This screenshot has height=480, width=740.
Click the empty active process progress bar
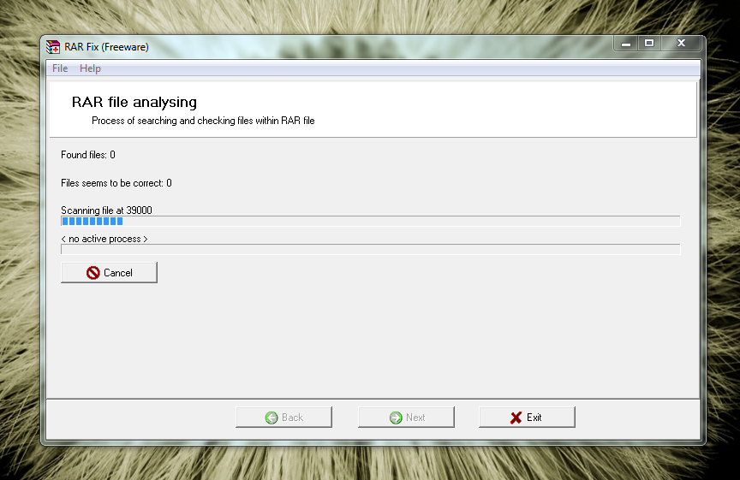click(x=371, y=249)
